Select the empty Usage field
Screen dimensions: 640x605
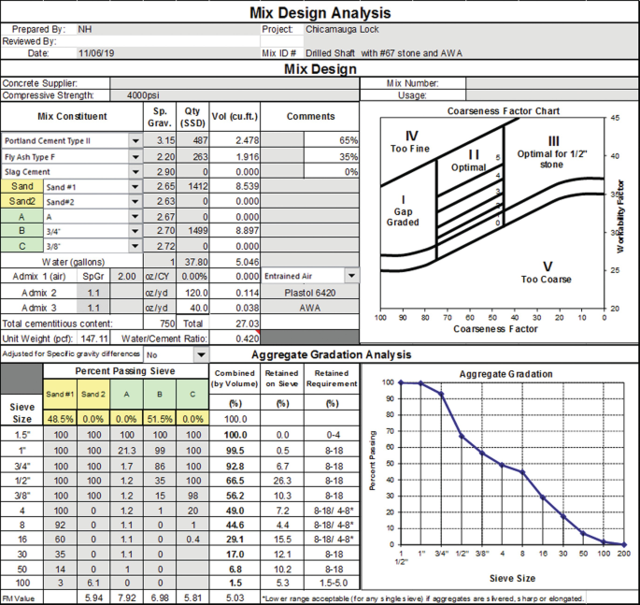click(x=552, y=95)
